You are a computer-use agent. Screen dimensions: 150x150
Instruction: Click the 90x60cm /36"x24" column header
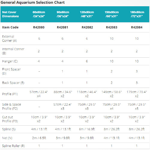[63, 14]
